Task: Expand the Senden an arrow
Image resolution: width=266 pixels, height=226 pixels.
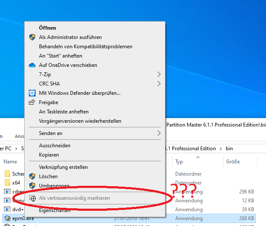Action: [159, 133]
